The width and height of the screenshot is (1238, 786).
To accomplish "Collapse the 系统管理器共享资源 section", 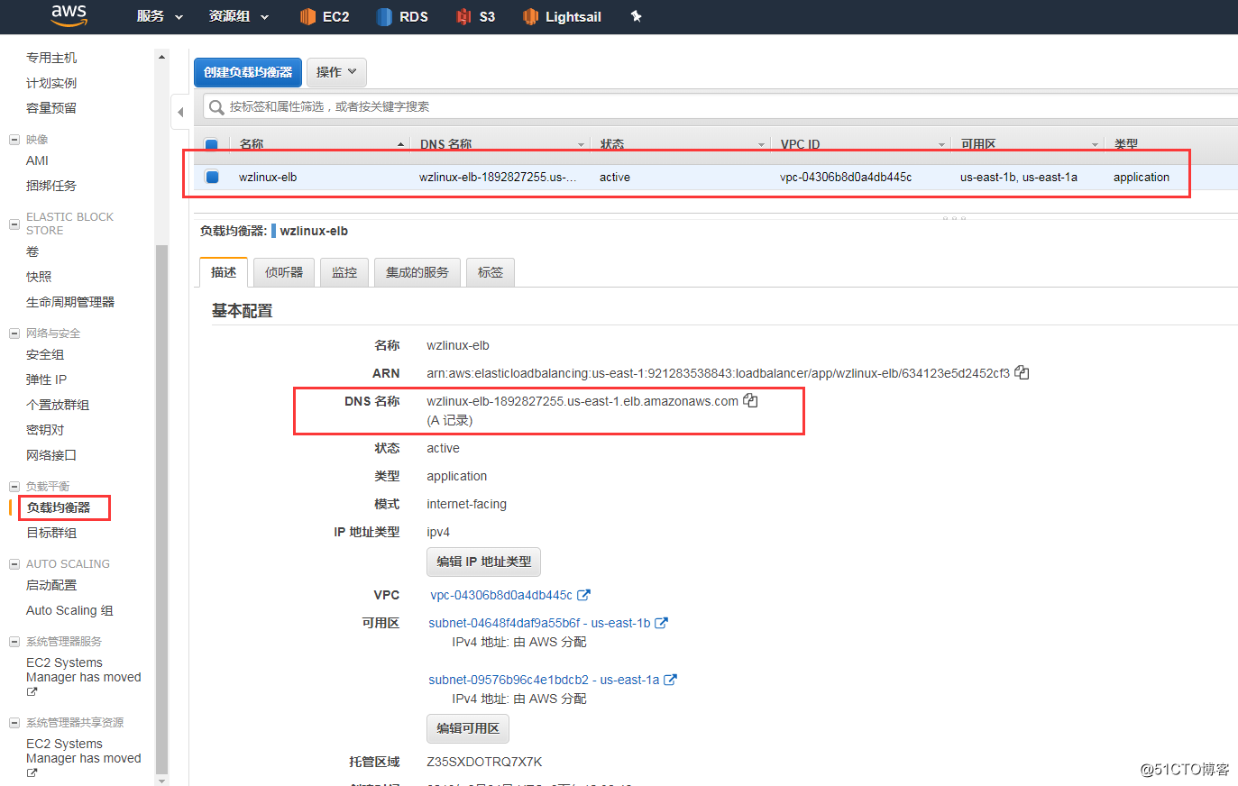I will (x=14, y=723).
